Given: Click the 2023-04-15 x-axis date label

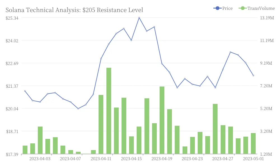Looking at the screenshot, I should point(131,159).
